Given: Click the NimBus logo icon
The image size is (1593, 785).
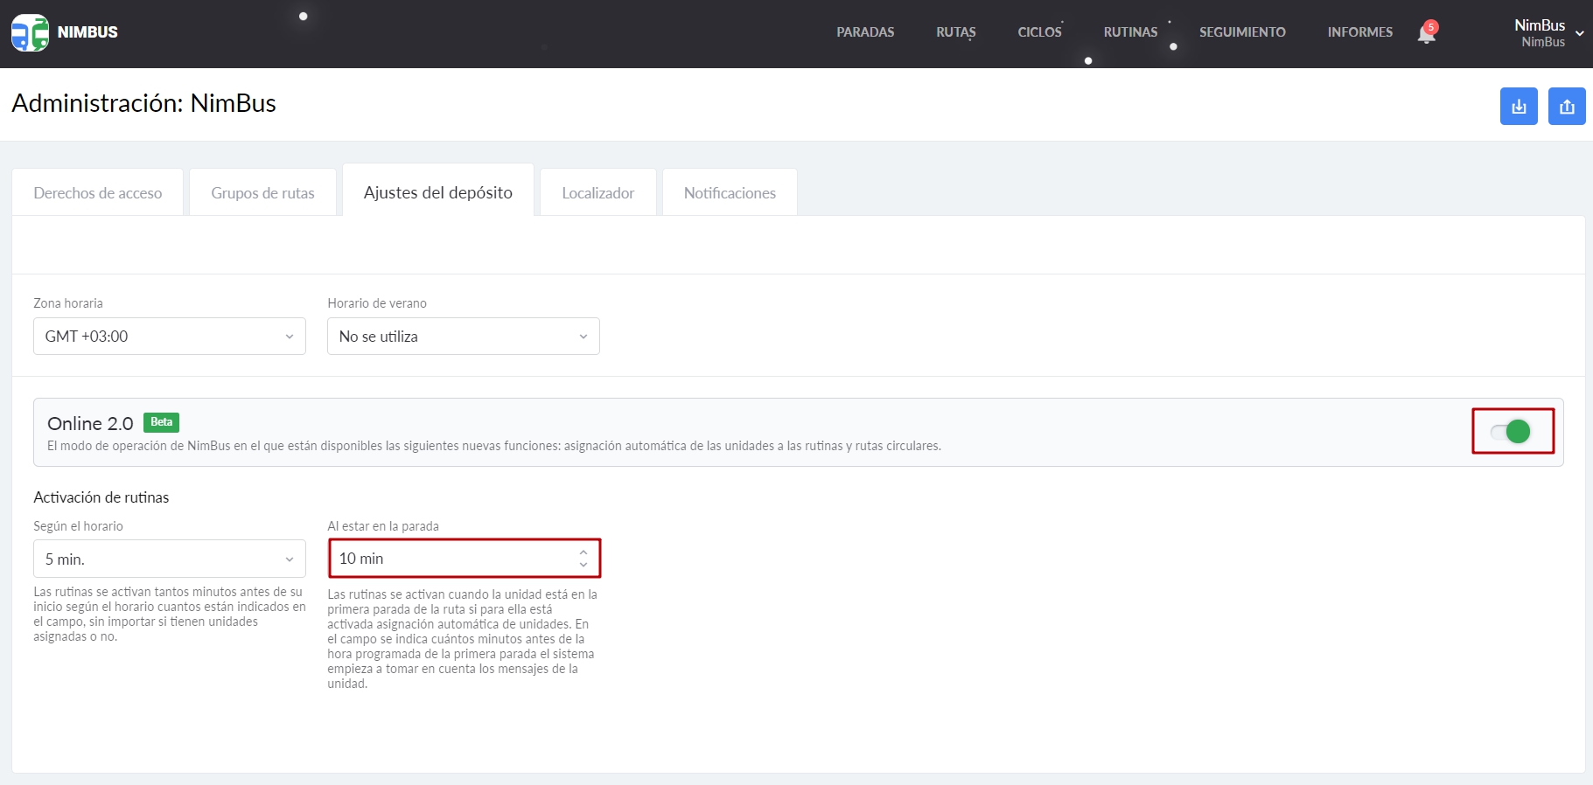Looking at the screenshot, I should click(30, 32).
